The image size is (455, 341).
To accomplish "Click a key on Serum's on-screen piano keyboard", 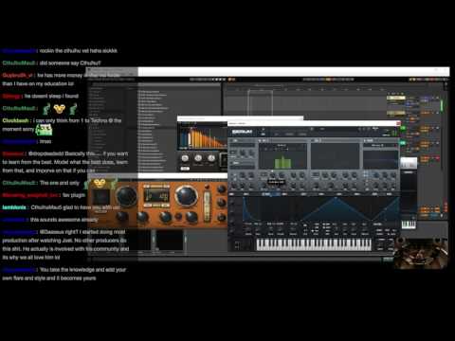I will (314, 244).
